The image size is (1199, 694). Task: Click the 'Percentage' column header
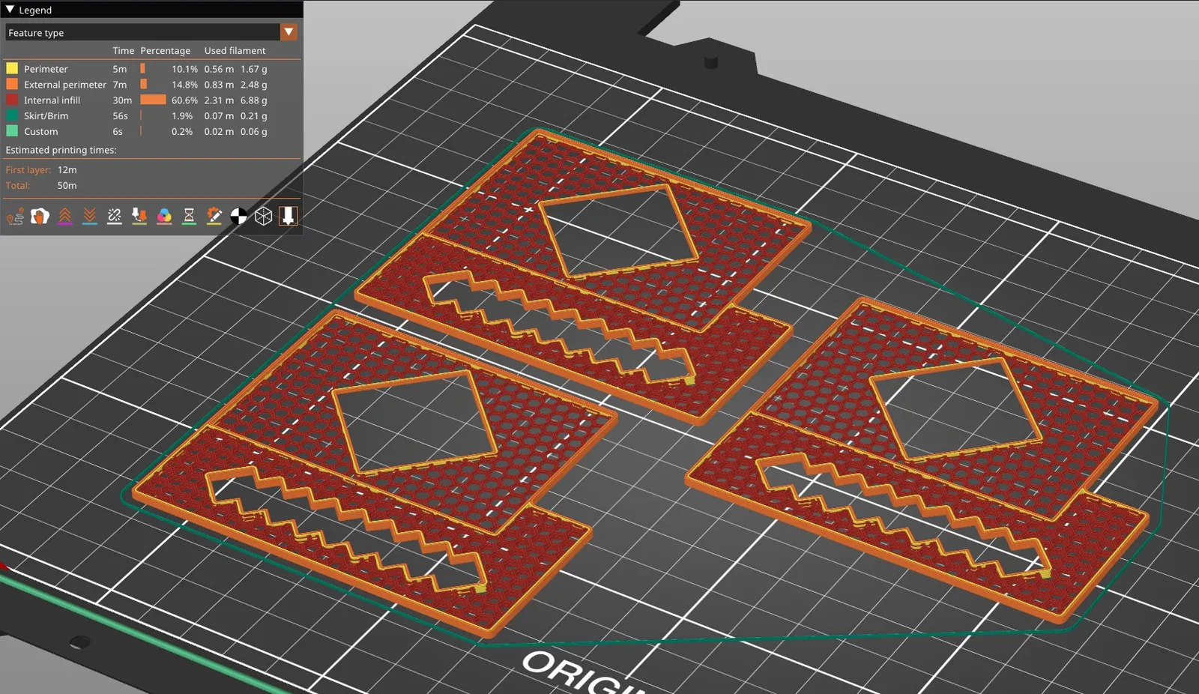(x=165, y=51)
